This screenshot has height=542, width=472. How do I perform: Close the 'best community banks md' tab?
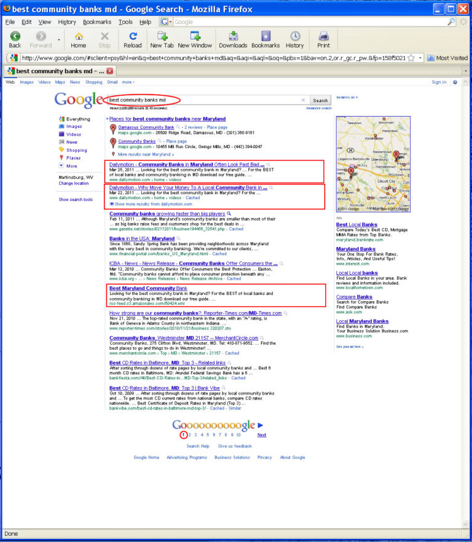click(109, 71)
